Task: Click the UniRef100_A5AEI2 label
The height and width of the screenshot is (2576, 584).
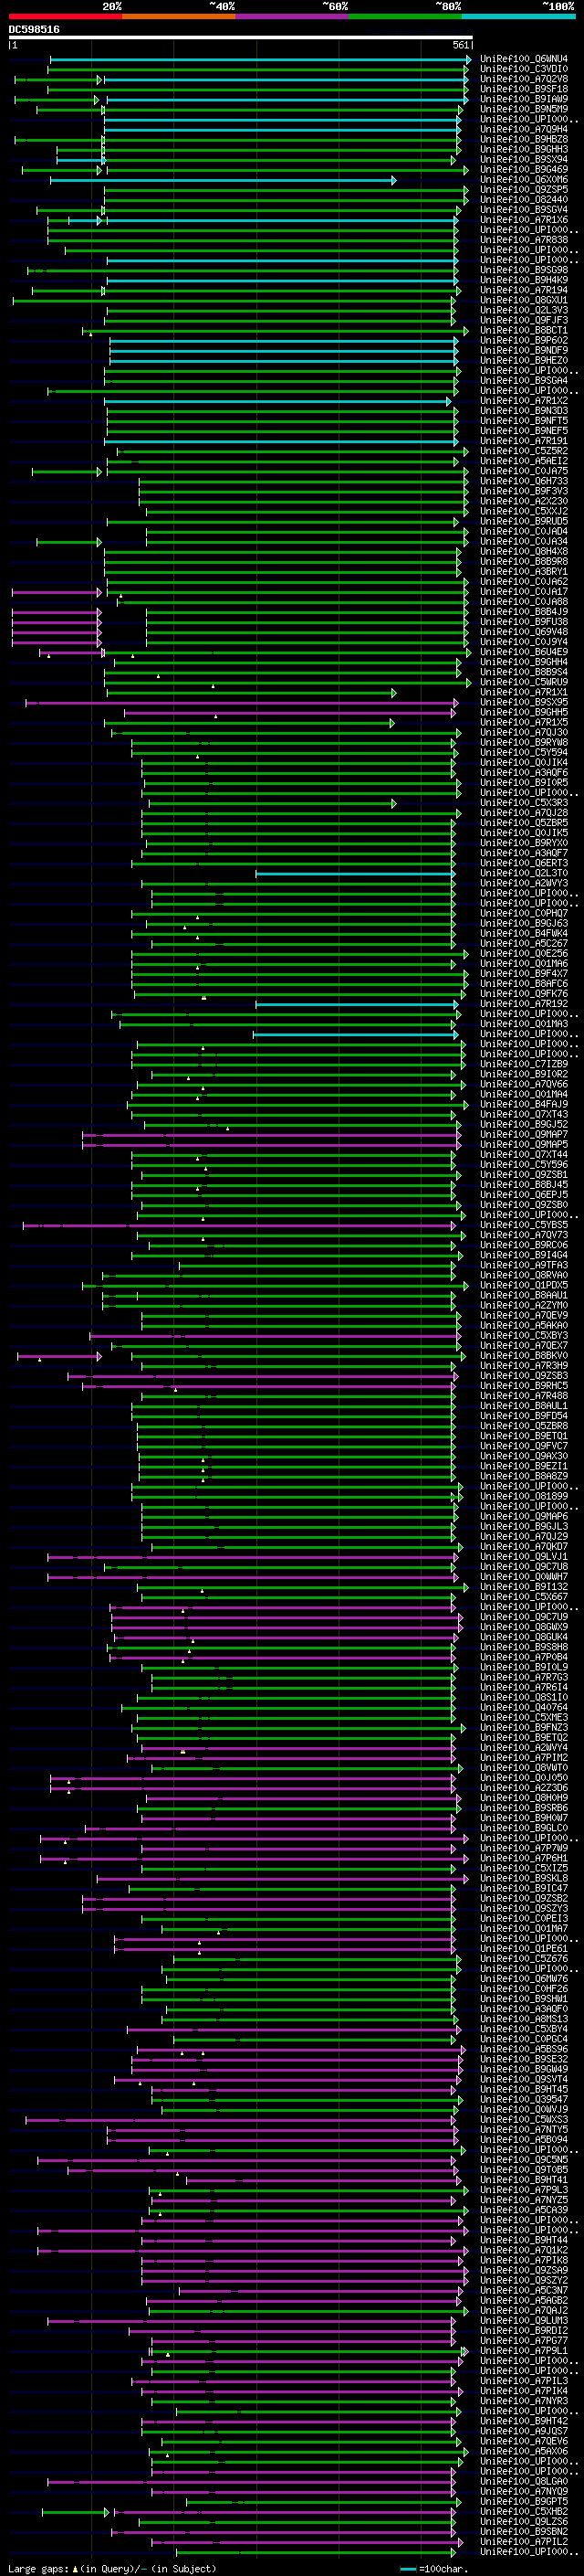Action: [x=524, y=461]
